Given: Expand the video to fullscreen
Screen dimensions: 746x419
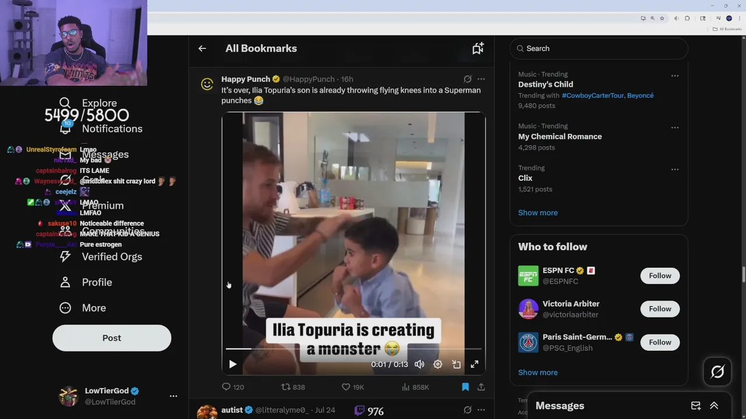Looking at the screenshot, I should pyautogui.click(x=474, y=364).
